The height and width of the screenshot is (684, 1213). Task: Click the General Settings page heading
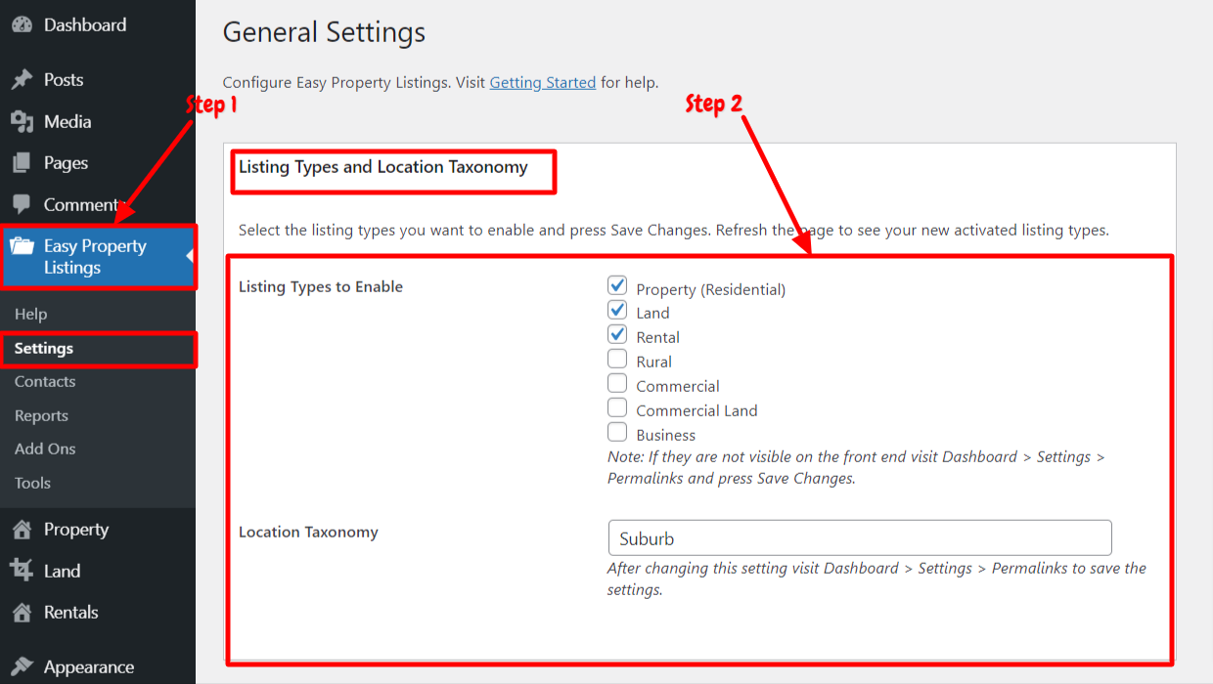[x=324, y=33]
